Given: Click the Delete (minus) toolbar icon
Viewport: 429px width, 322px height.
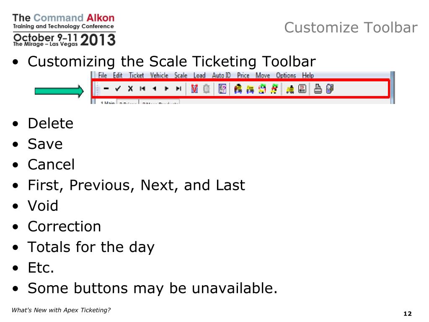Looking at the screenshot, I should [106, 89].
